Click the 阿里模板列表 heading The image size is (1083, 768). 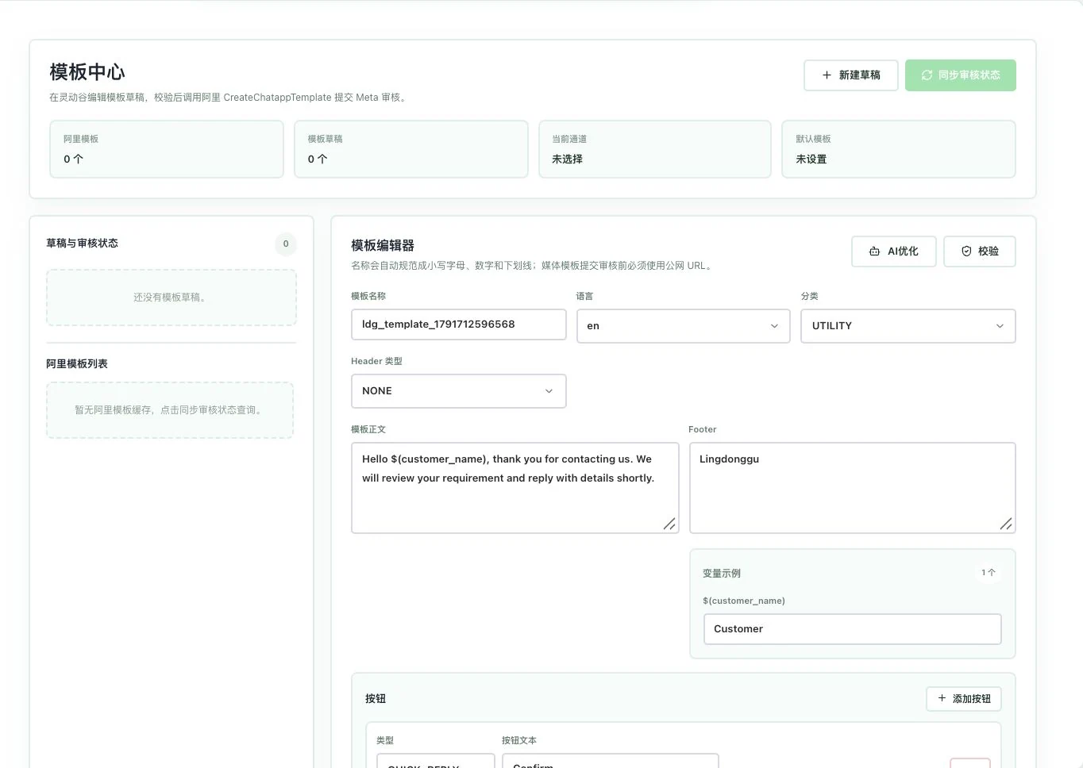[77, 364]
